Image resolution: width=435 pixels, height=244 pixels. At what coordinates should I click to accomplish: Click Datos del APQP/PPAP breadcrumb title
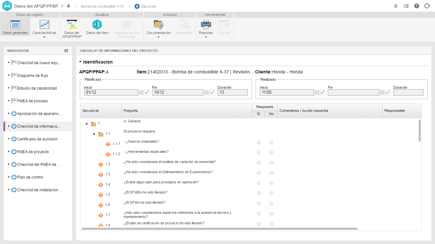[36, 6]
